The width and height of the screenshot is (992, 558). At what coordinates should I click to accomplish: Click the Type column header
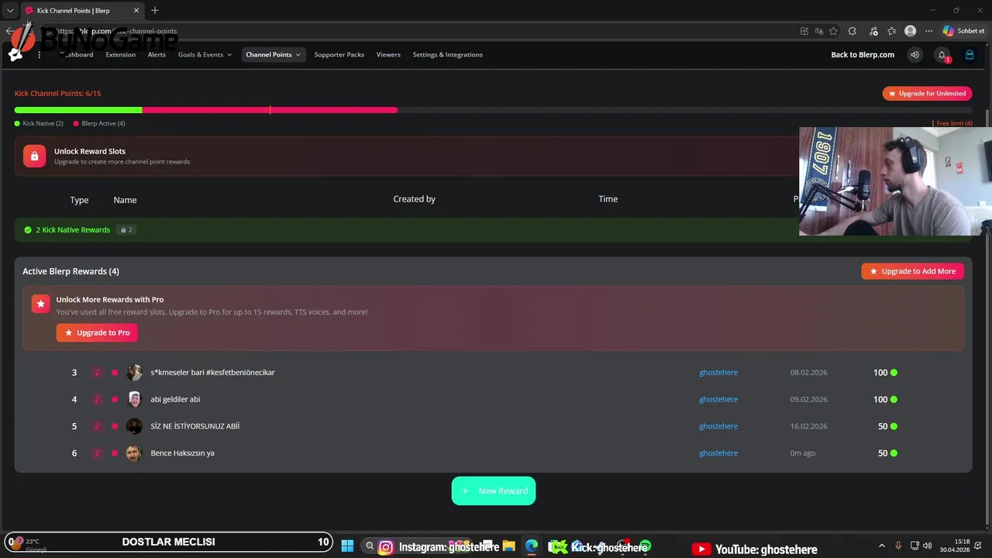tap(79, 200)
